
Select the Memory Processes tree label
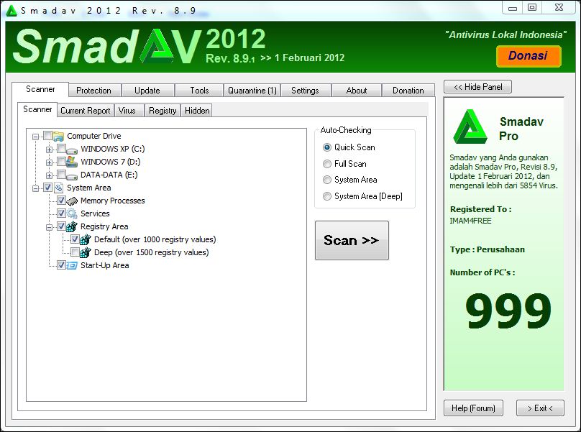pos(113,201)
